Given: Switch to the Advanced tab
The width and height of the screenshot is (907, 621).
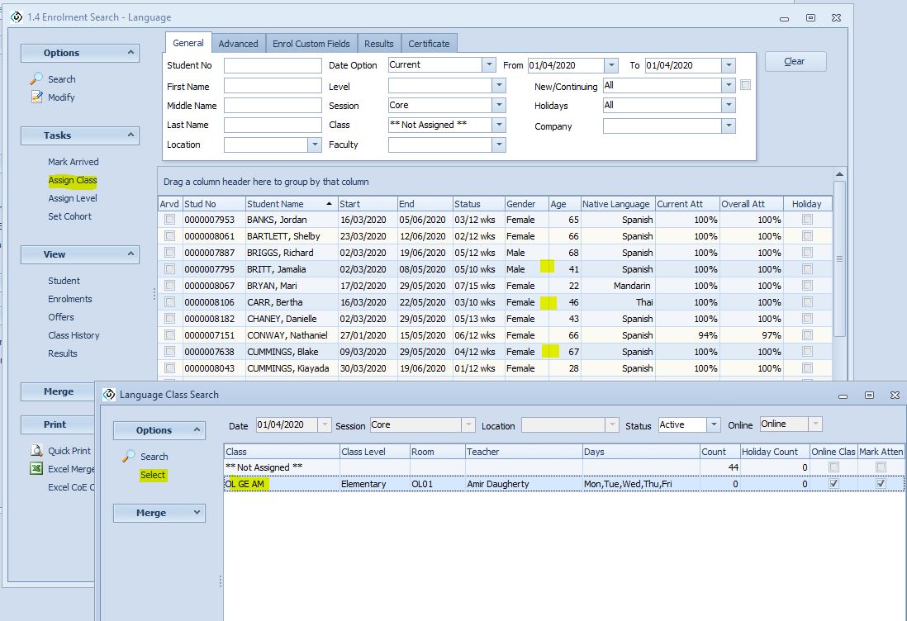Looking at the screenshot, I should [x=238, y=44].
